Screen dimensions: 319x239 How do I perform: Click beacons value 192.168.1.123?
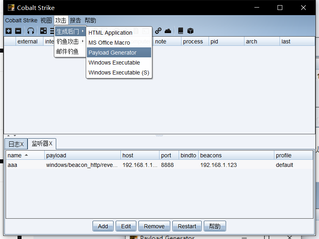point(219,165)
